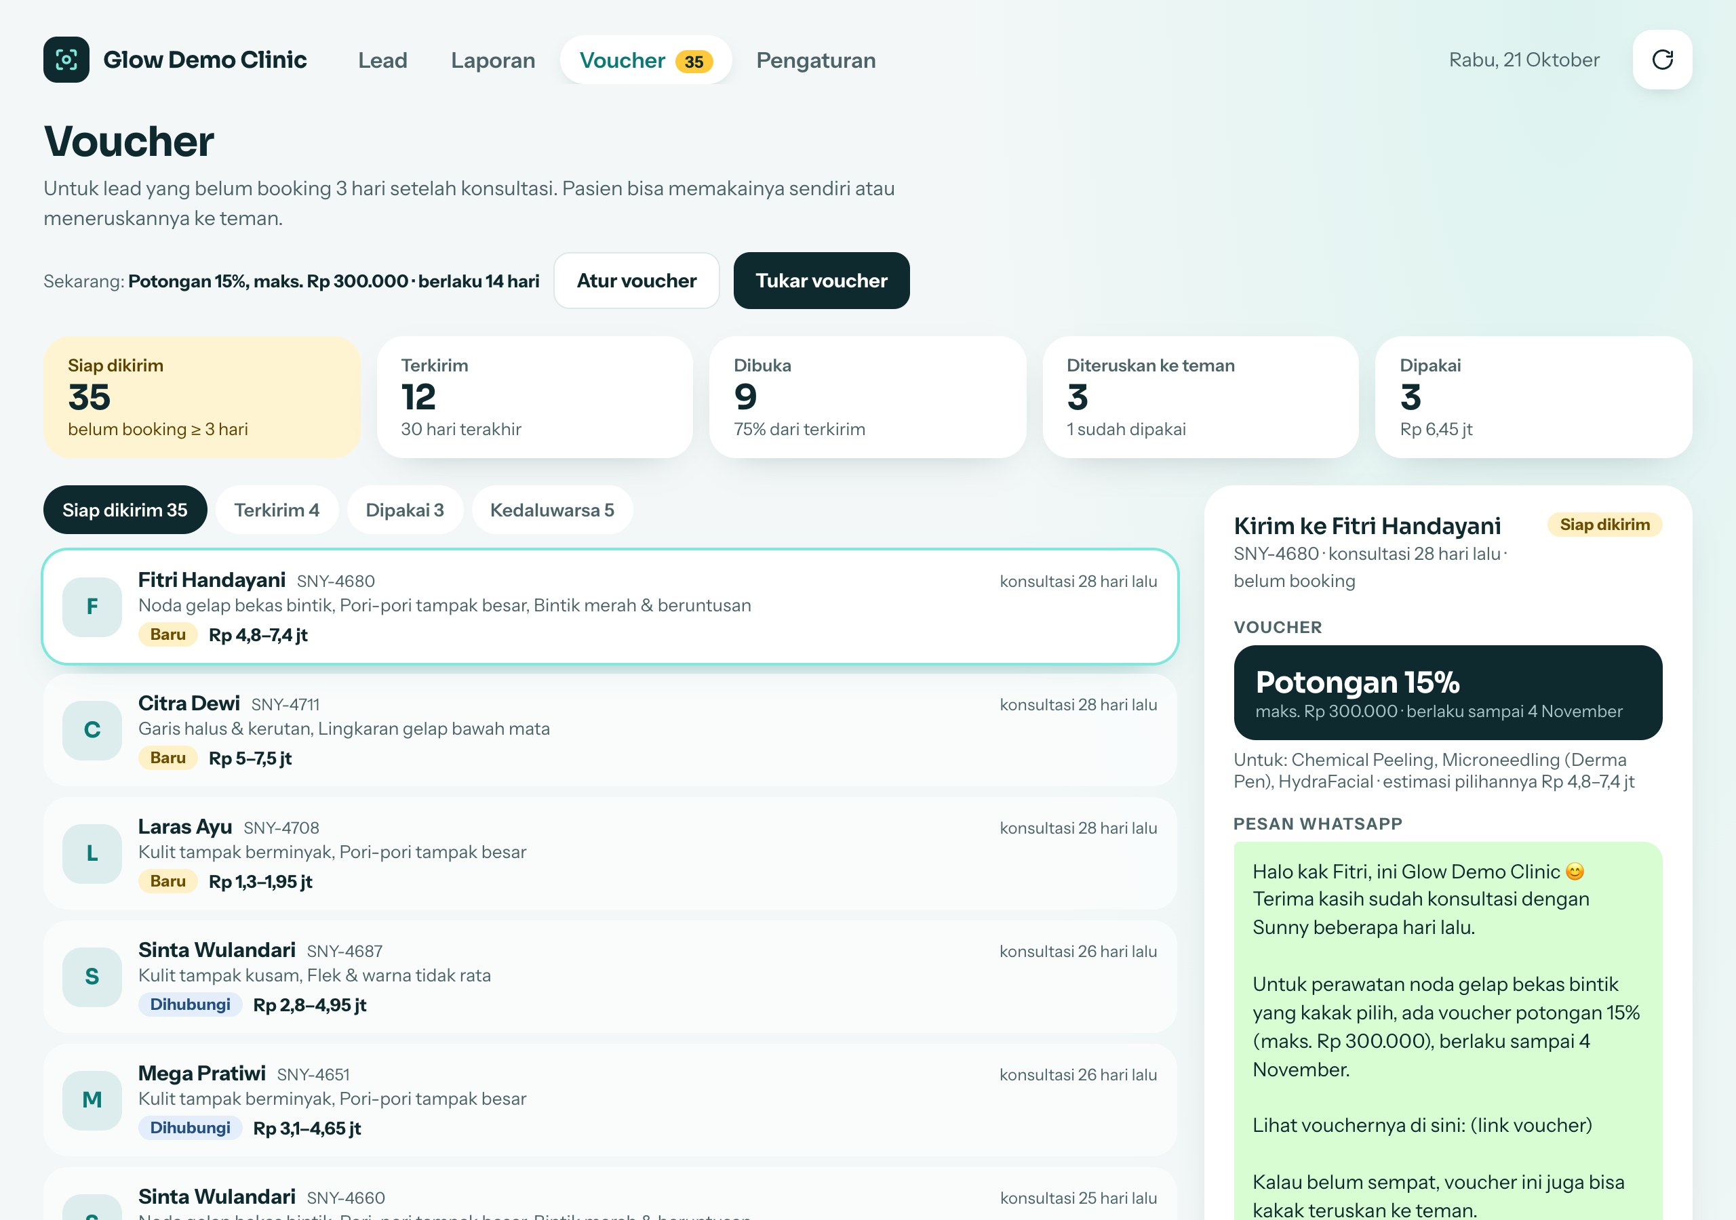Click Mega Pratiwi's M avatar
The width and height of the screenshot is (1736, 1220).
click(92, 1099)
